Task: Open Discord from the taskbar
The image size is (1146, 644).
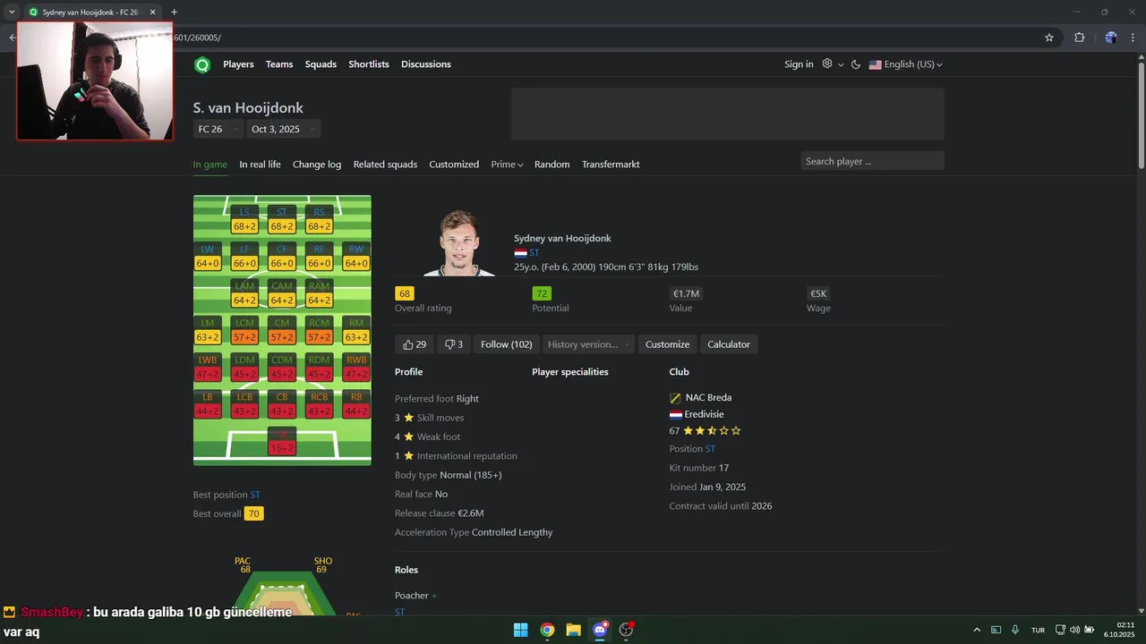Action: (600, 630)
